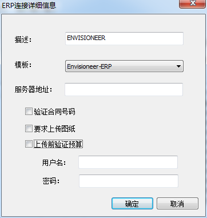Click the dropdown arrow of 模板 combo box
Viewport: 207px width, 218px height.
[178, 66]
